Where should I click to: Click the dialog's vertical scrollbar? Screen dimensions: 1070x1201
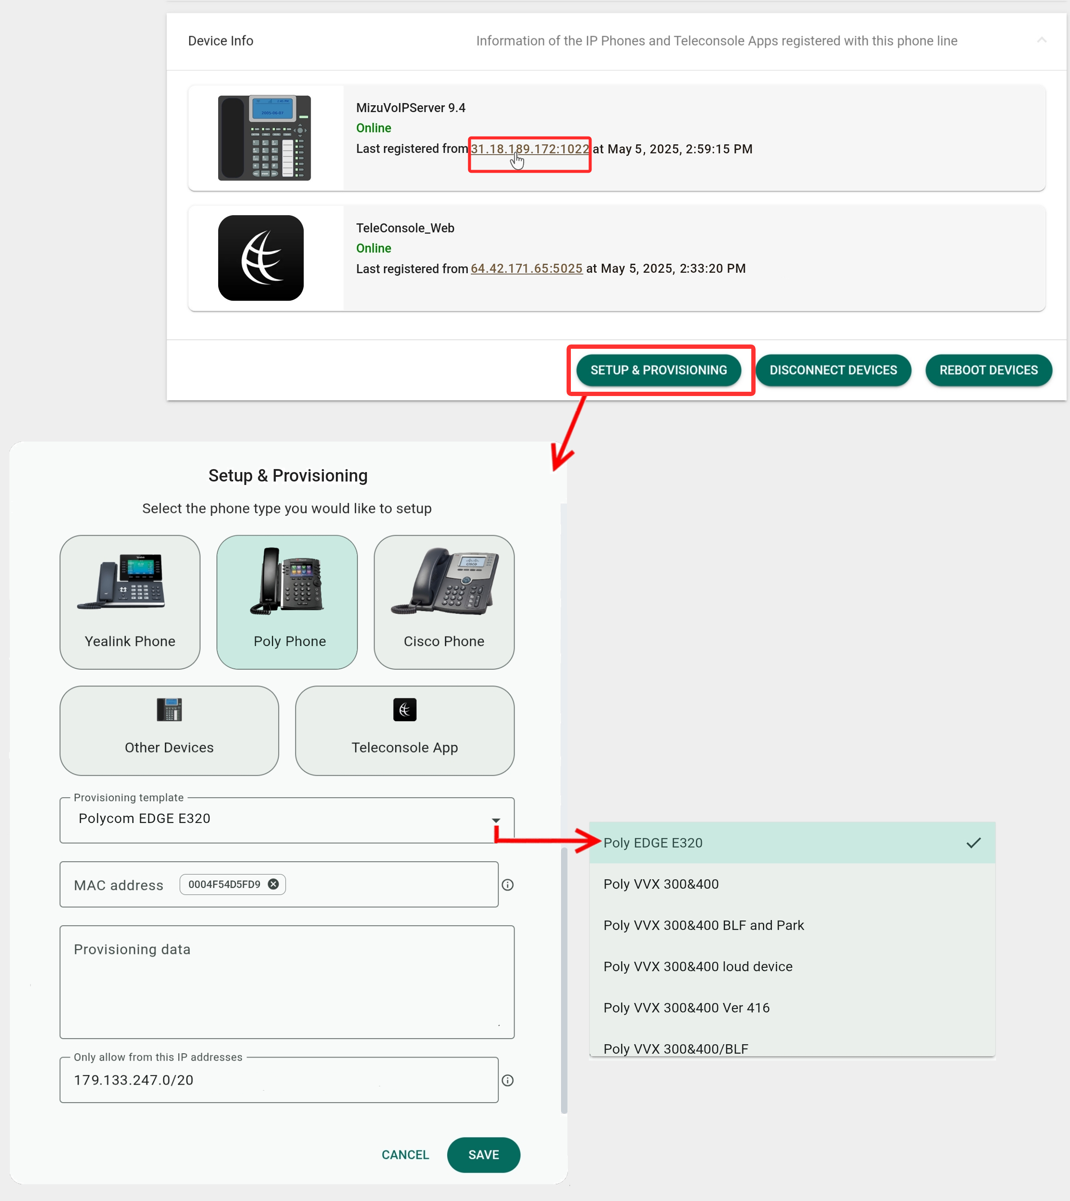pos(564,979)
